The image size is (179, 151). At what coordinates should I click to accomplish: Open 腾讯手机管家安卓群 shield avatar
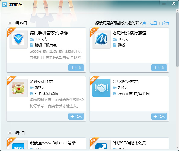(x=18, y=39)
